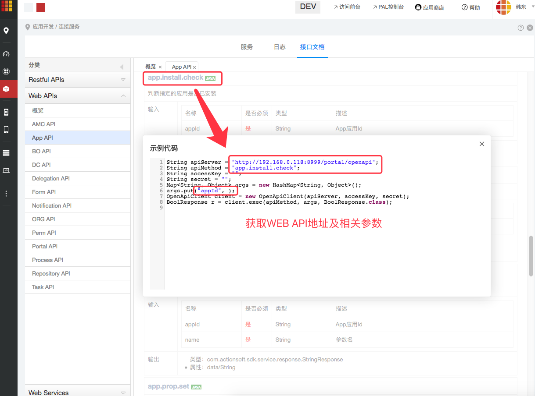This screenshot has height=396, width=535.
Task: Click the 帮助 help icon
Action: point(470,7)
